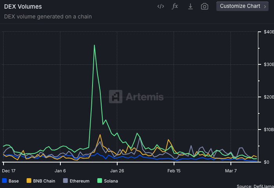This screenshot has width=274, height=188.
Task: Toggle BNB Chain series visibility
Action: coord(44,181)
